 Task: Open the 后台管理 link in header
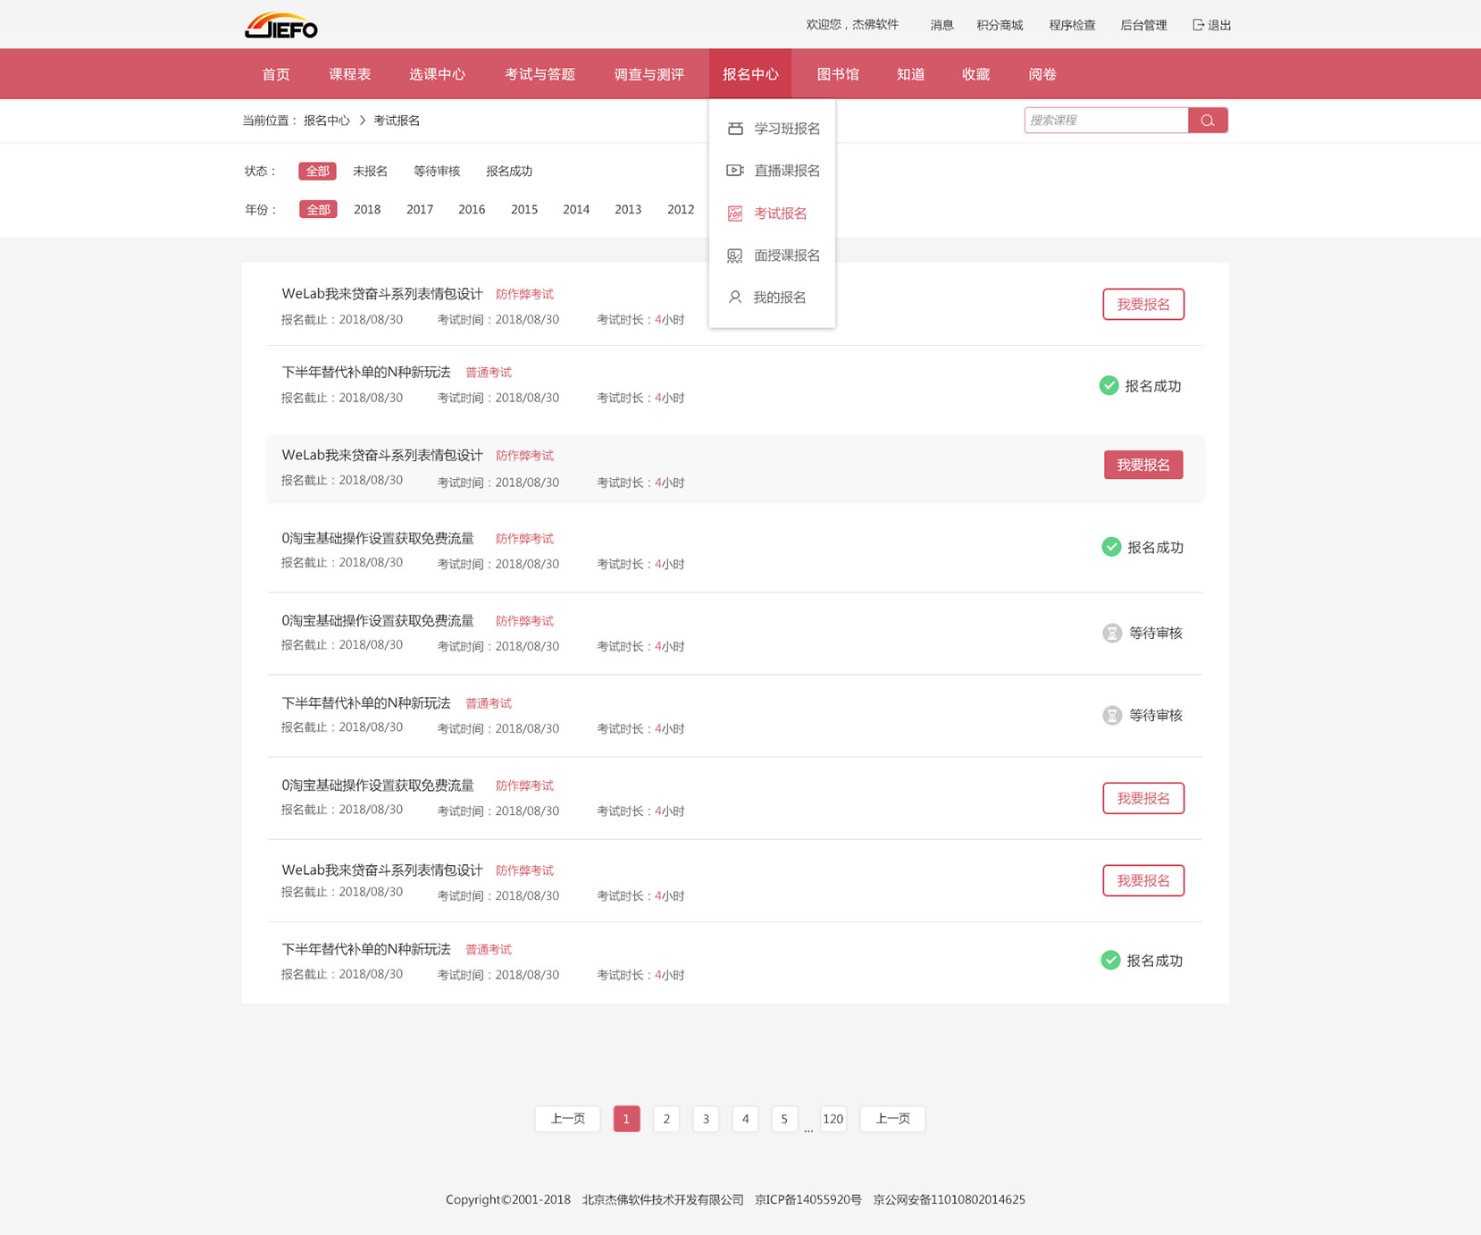[1143, 25]
